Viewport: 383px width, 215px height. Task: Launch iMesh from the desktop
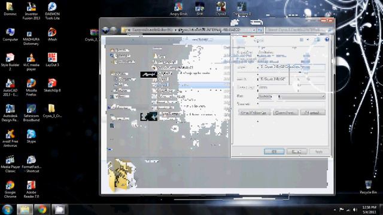point(52,35)
